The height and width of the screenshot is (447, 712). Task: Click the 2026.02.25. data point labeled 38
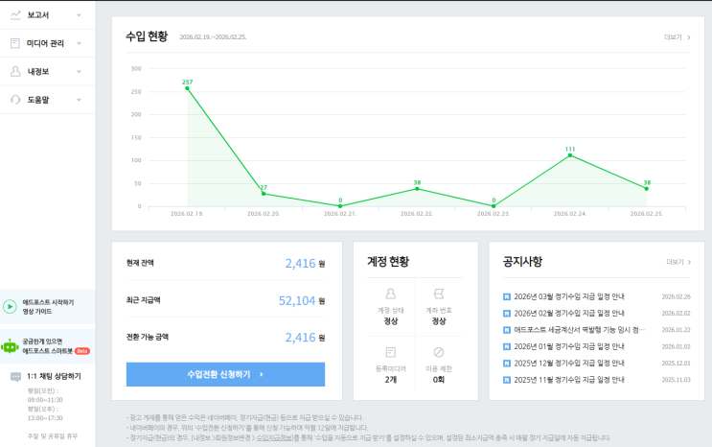pos(647,189)
